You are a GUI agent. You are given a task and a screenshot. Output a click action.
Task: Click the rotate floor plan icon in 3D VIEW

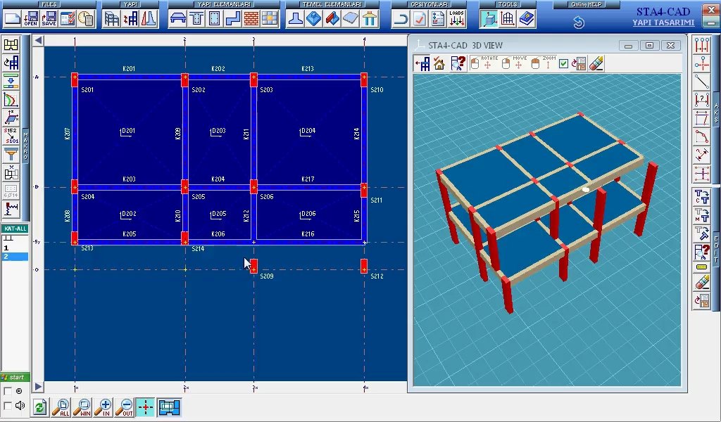579,63
